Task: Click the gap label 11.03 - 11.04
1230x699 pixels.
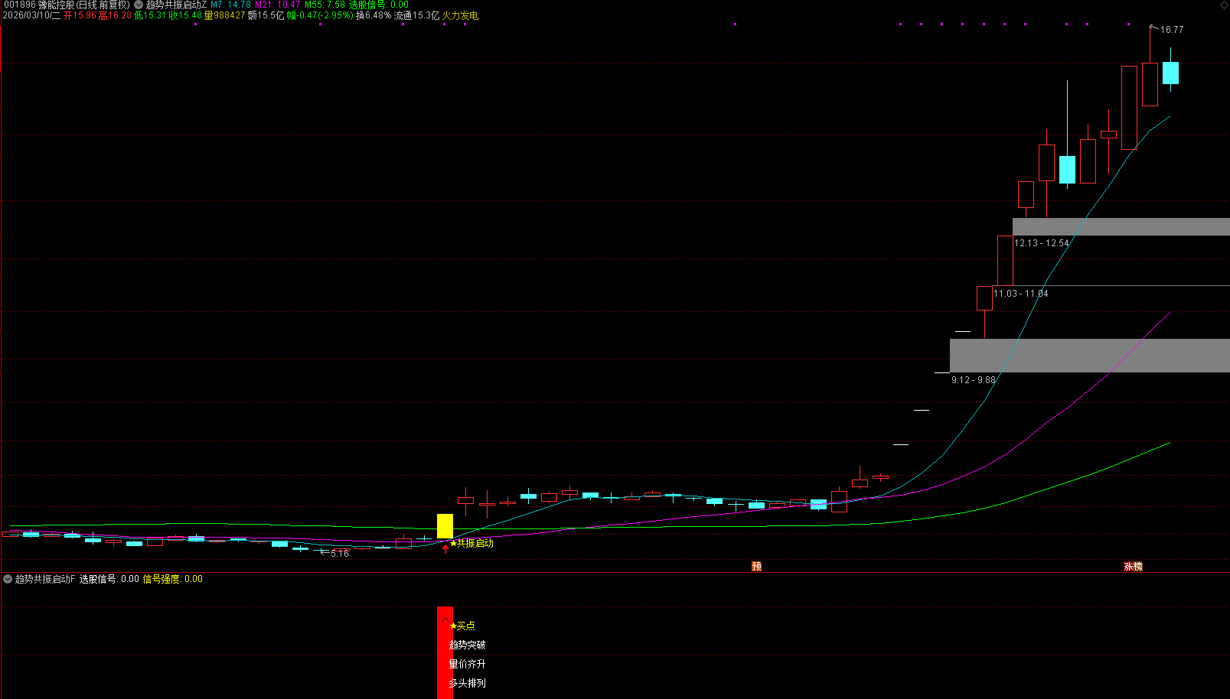Action: [x=1021, y=294]
